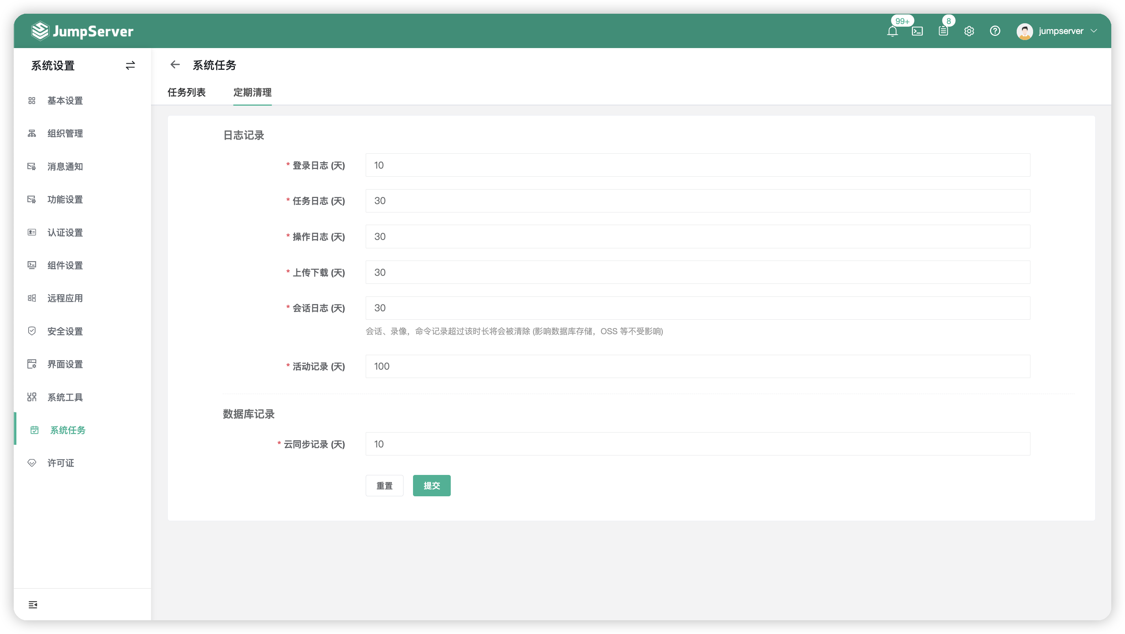Focus the 活动记录 (天) input field
Screen dimensions: 1125x634
[698, 366]
